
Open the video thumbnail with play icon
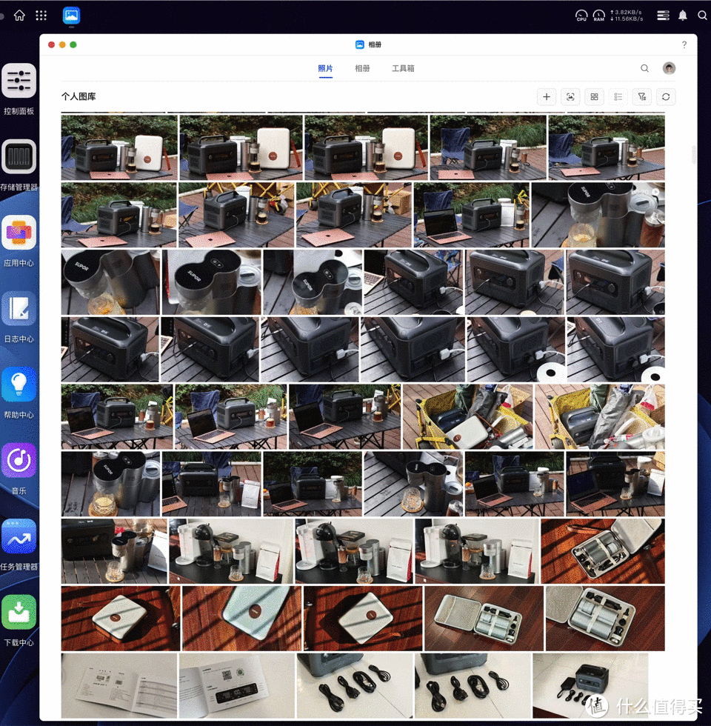[598, 215]
